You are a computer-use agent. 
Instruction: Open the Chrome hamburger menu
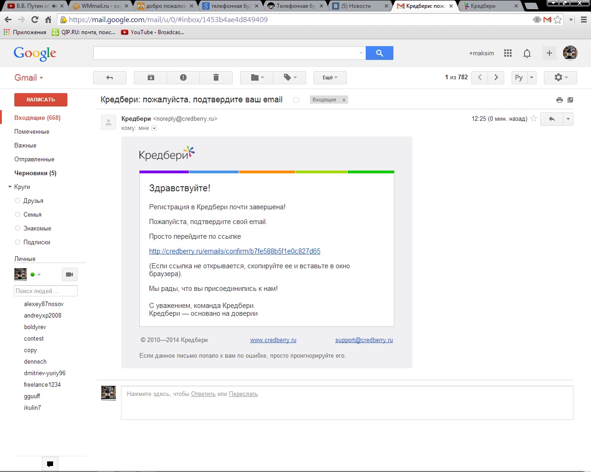584,19
